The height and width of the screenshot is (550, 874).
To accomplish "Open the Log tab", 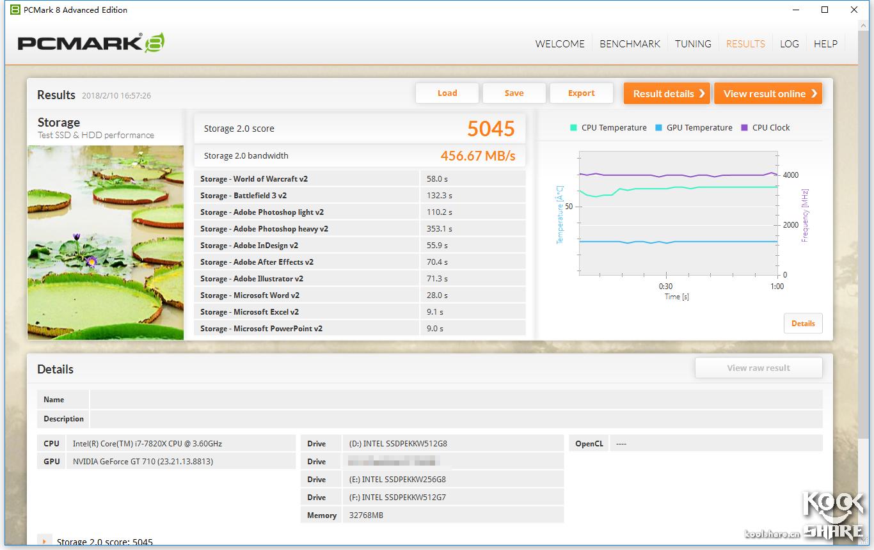I will 789,43.
